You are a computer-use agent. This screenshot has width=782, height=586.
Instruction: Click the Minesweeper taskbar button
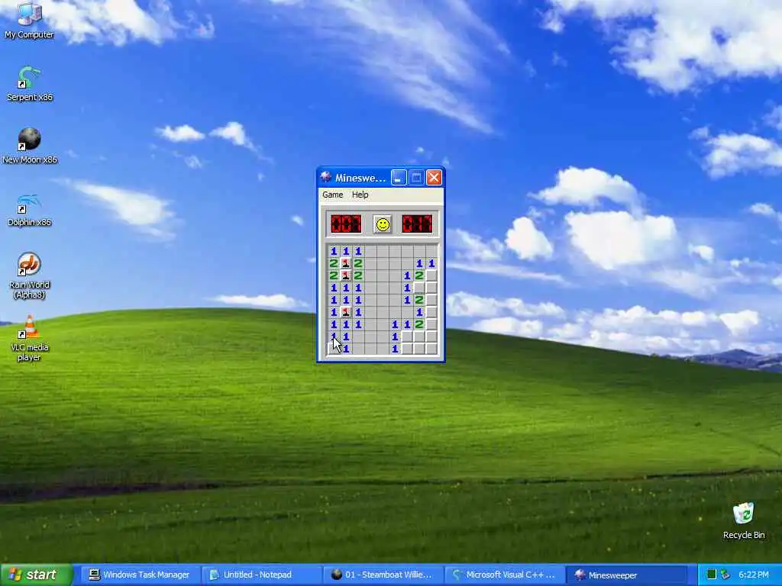pos(625,575)
